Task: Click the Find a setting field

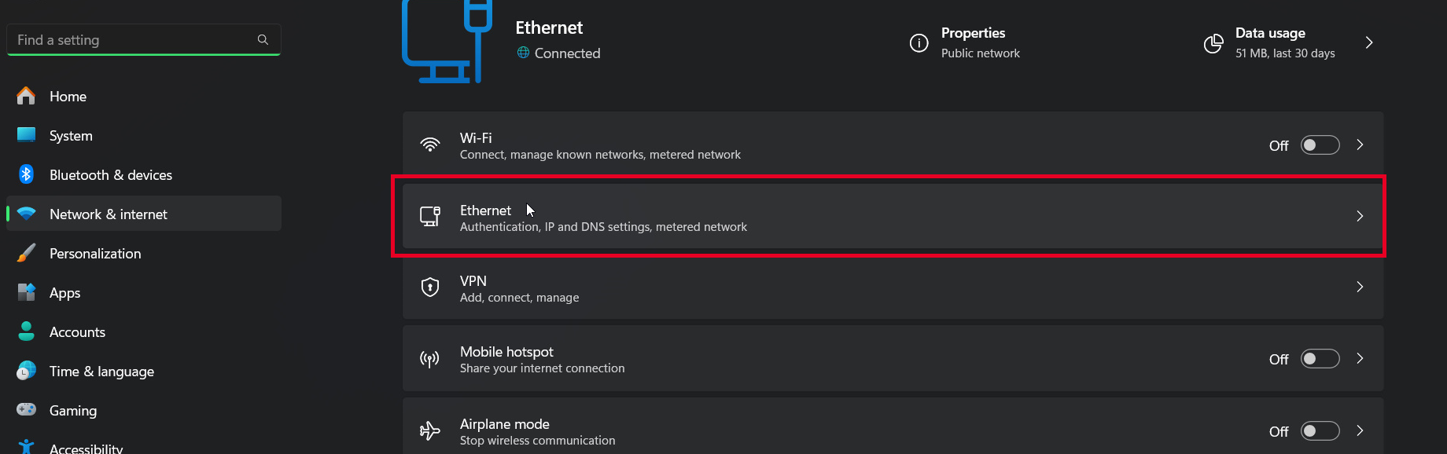Action: [134, 40]
